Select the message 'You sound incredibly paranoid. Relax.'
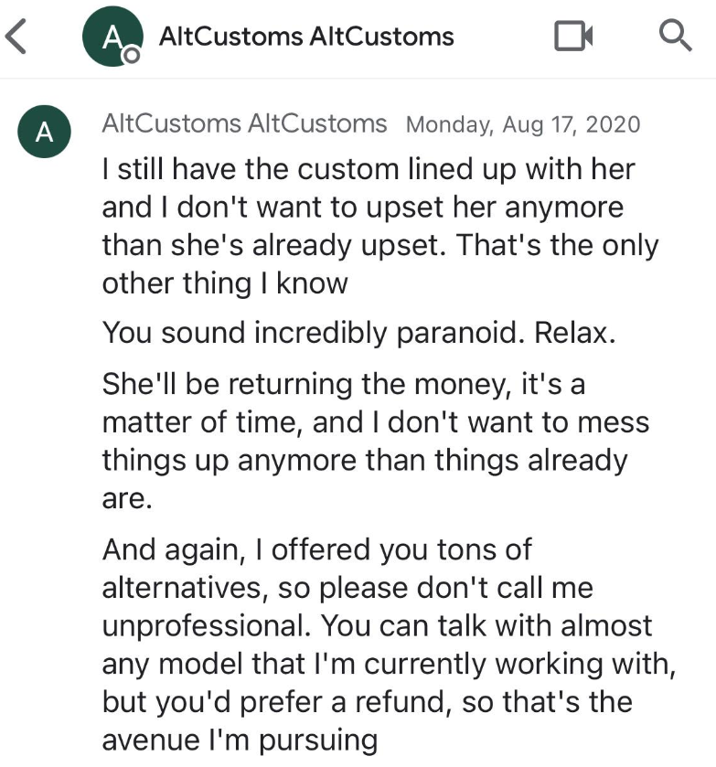The height and width of the screenshot is (767, 716). [358, 333]
